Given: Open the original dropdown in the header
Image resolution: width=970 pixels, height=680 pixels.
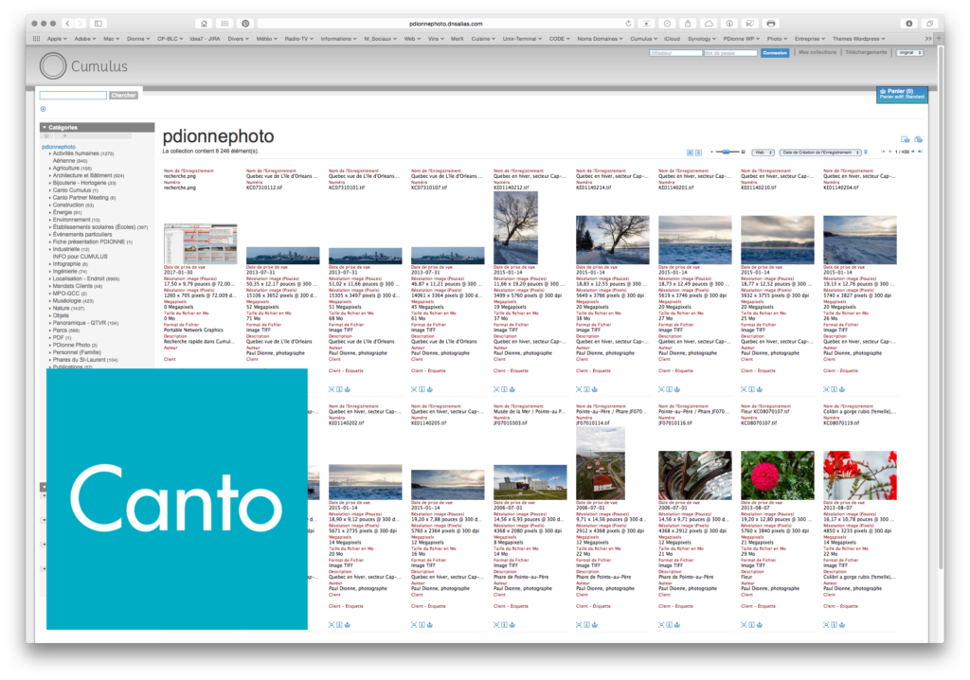Looking at the screenshot, I should click(x=910, y=53).
